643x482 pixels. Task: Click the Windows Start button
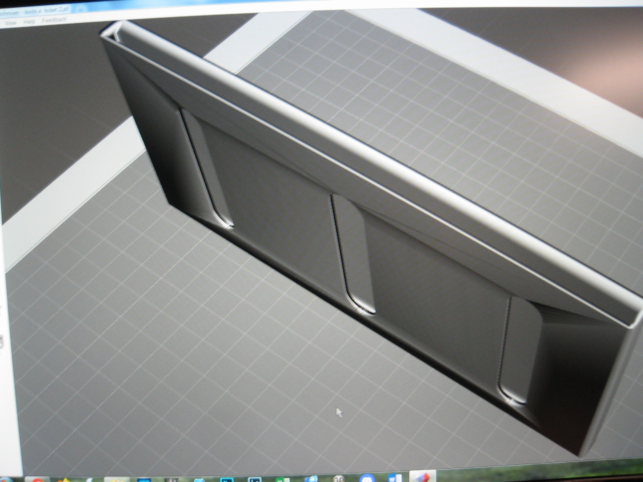coord(6,479)
